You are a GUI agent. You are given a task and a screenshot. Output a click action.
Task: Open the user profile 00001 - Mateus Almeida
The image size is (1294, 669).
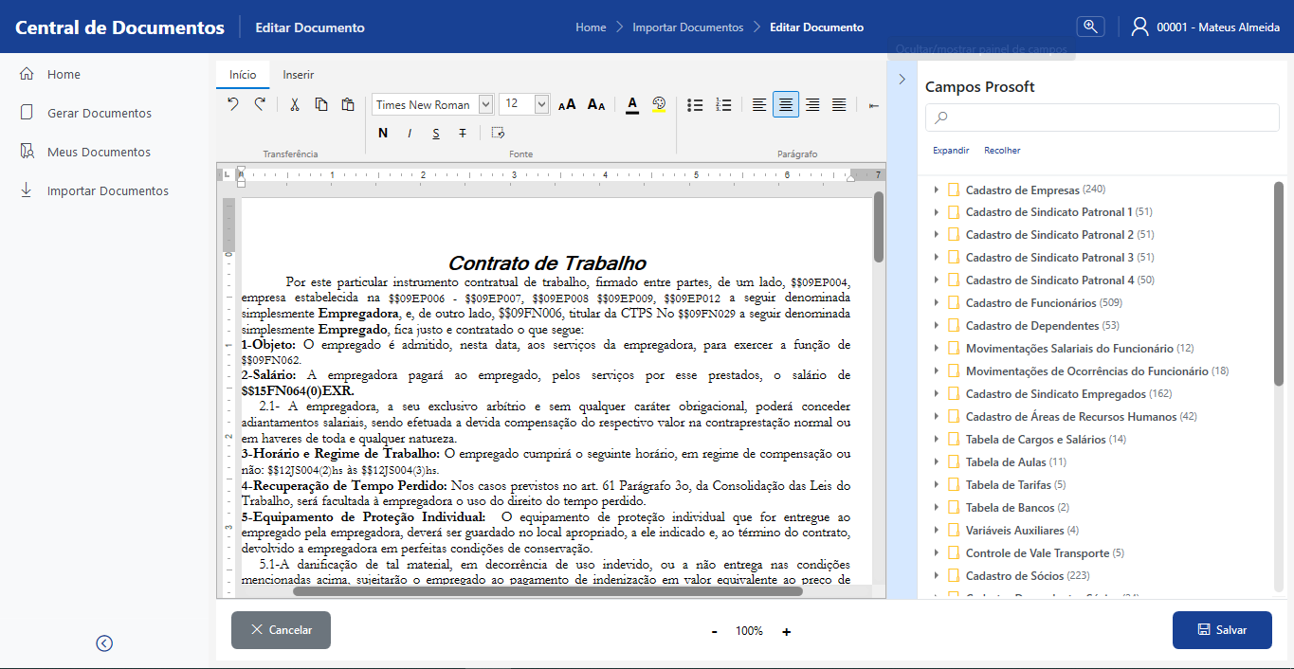pyautogui.click(x=1206, y=27)
